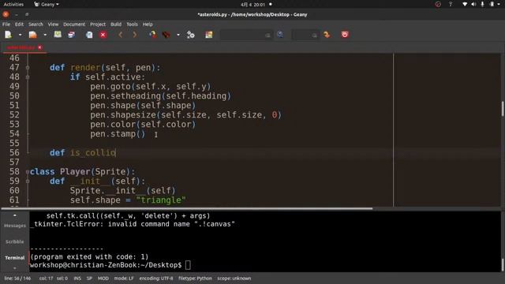Click the toolbar search text field
The height and width of the screenshot is (284, 505).
coord(246,35)
